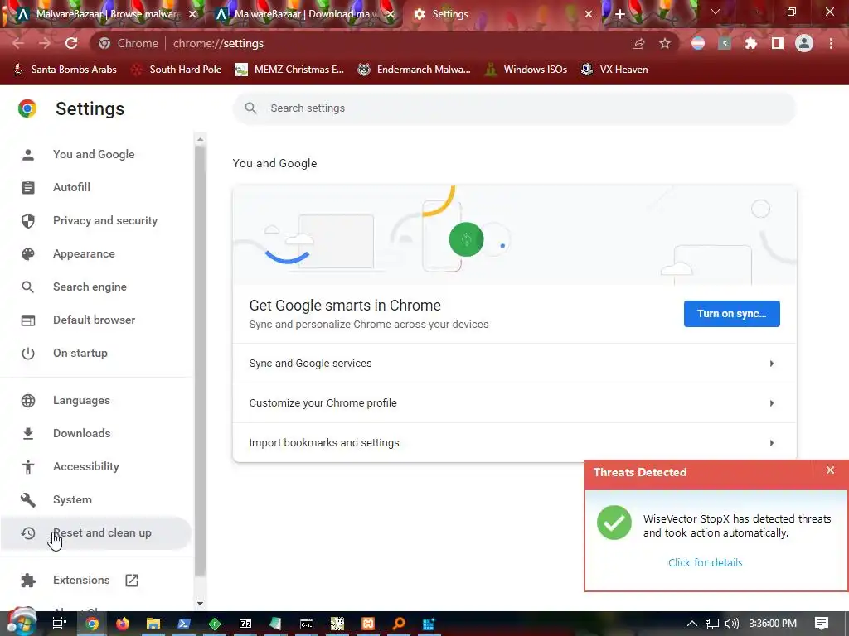Open a new tab with plus button

coord(620,14)
